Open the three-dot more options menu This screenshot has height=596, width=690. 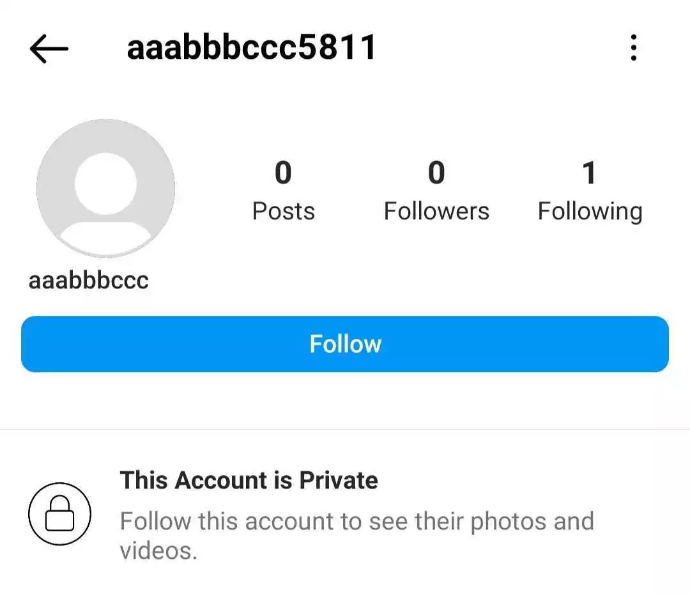click(633, 49)
